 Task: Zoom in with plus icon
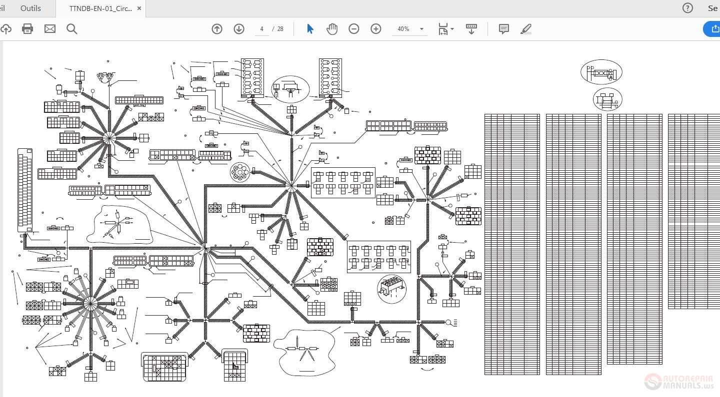(376, 29)
